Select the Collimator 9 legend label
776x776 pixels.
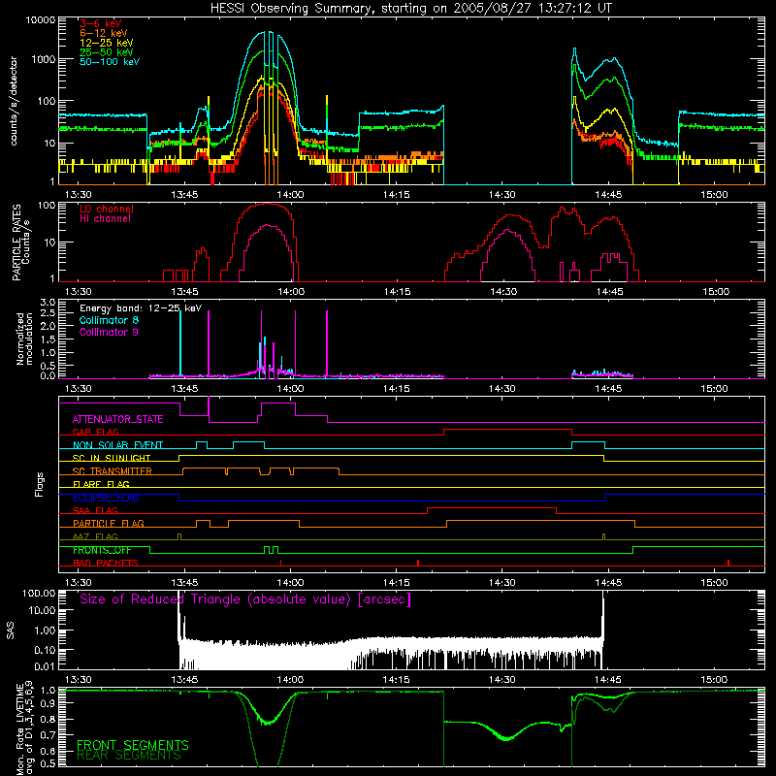(109, 332)
